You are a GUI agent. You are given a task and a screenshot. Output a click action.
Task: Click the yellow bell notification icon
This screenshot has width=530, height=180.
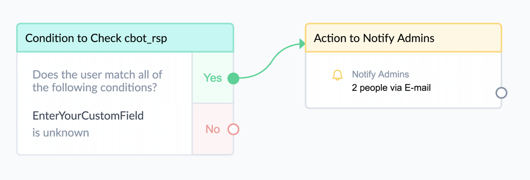(338, 75)
